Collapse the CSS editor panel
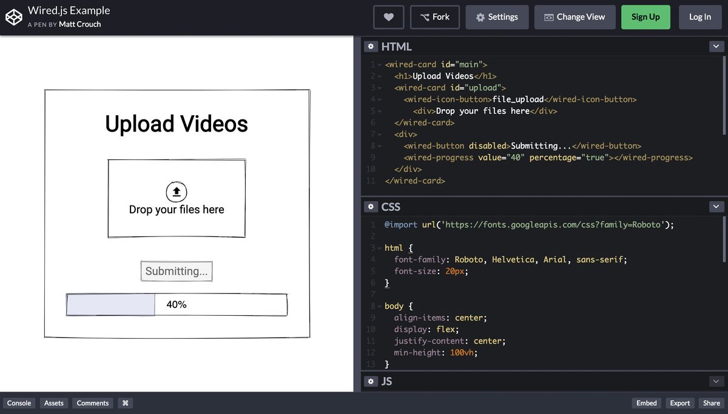728x414 pixels. click(716, 207)
